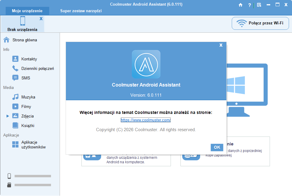Click the Wi-Fi signal icon

click(x=242, y=23)
